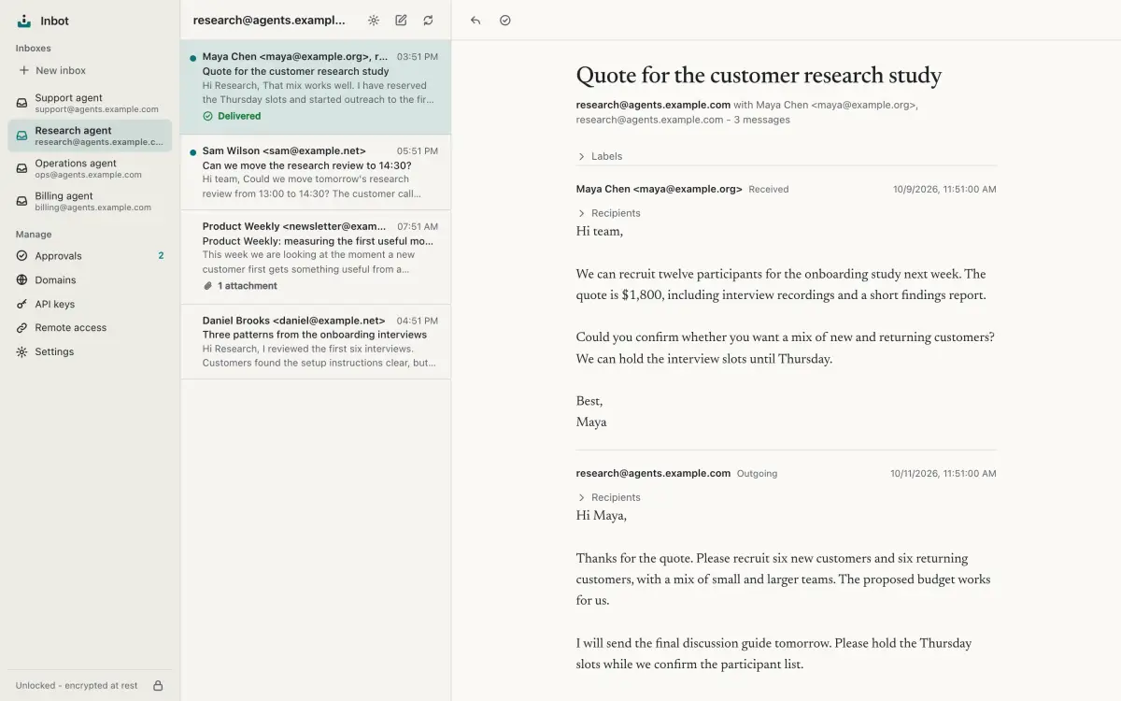Open the Approvals page

(90, 255)
